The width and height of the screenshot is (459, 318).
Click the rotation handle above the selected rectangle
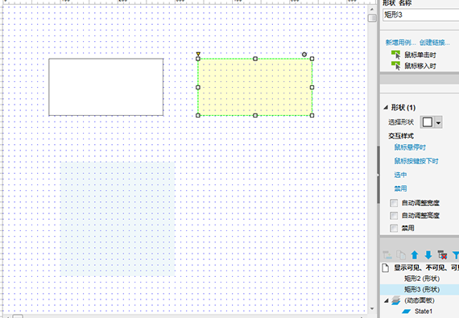click(x=304, y=55)
